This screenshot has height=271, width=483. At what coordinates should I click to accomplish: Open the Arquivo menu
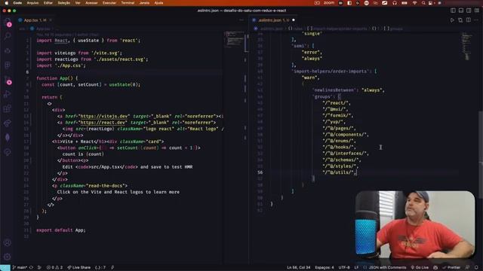(33, 3)
